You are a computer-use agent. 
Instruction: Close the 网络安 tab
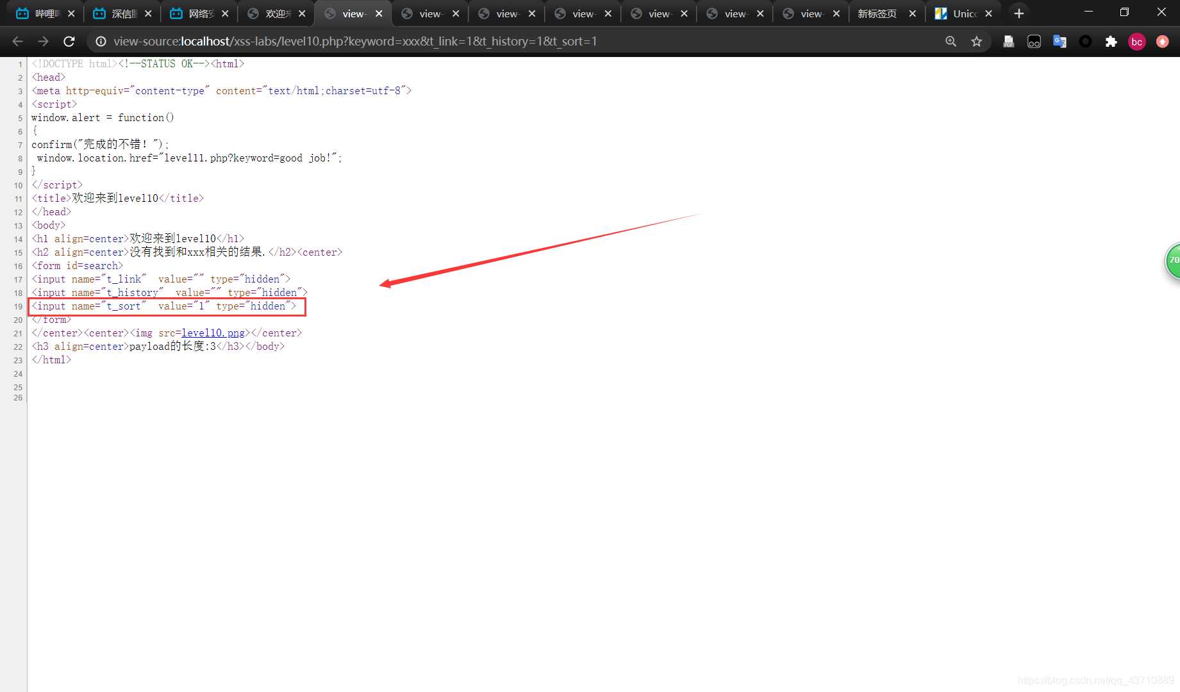pyautogui.click(x=225, y=13)
